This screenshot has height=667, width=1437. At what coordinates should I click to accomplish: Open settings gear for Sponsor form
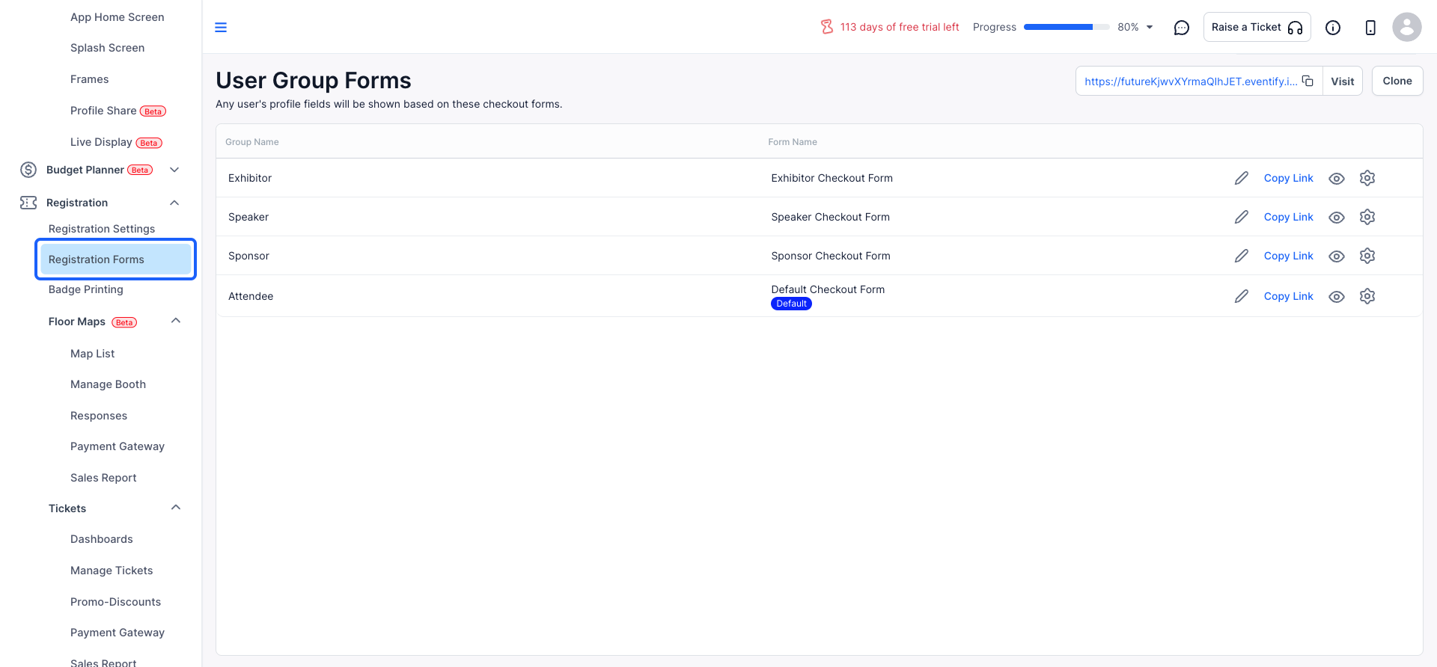tap(1367, 256)
